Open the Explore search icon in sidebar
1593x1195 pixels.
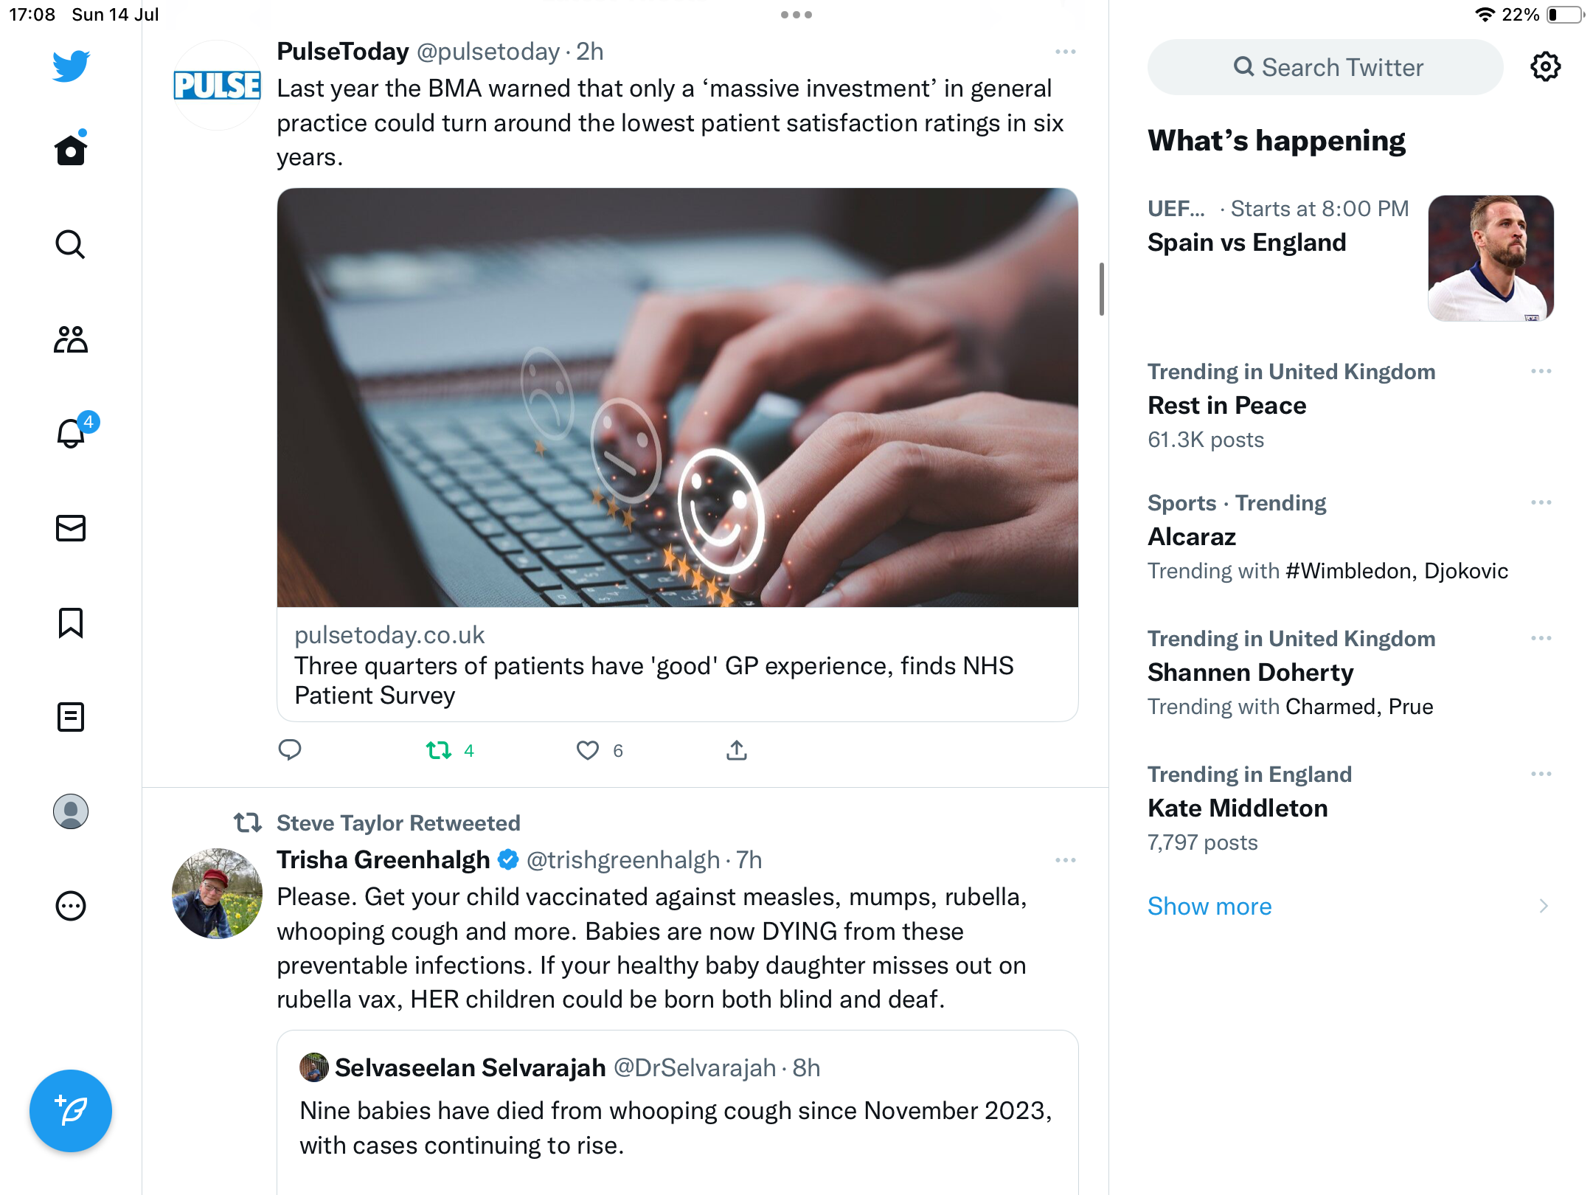[71, 245]
